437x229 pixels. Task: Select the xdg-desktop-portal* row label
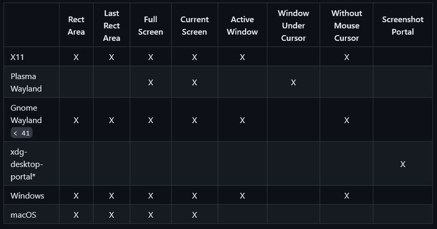pyautogui.click(x=27, y=164)
